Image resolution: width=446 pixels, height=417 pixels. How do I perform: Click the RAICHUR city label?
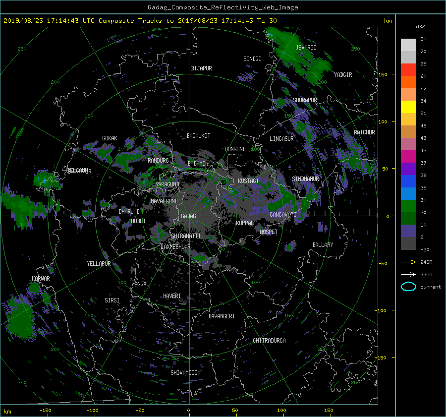click(x=364, y=132)
